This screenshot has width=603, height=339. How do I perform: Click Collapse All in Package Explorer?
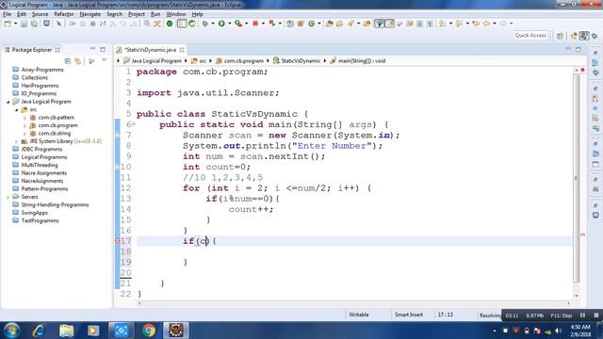68,61
